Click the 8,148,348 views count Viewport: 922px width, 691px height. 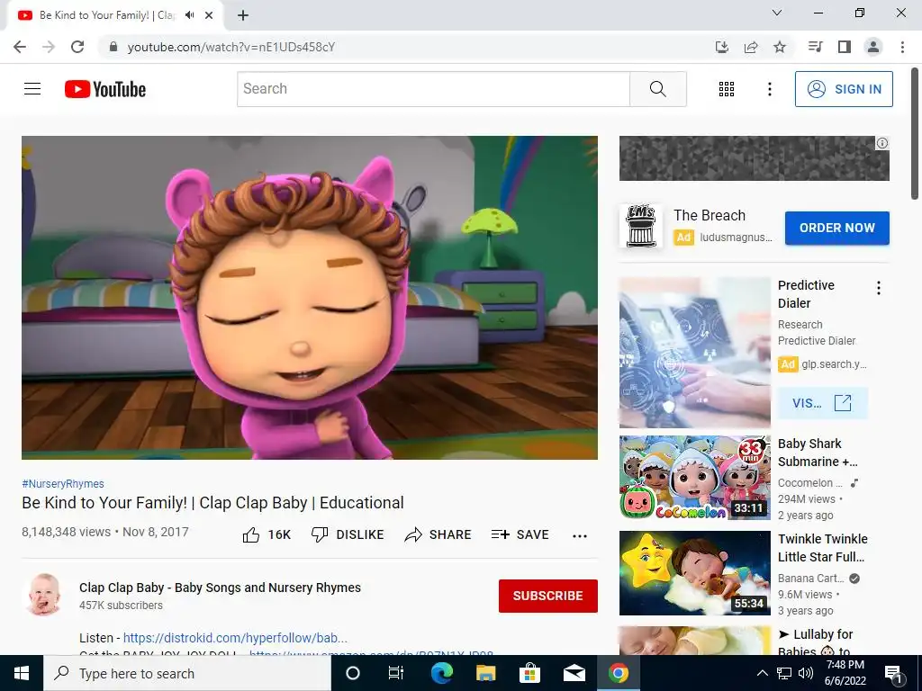point(66,533)
